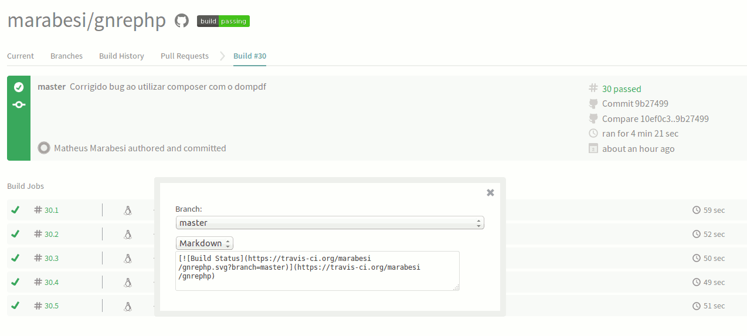Click the clock icon beside ran for
Screen dimensions: 747x336
point(593,134)
